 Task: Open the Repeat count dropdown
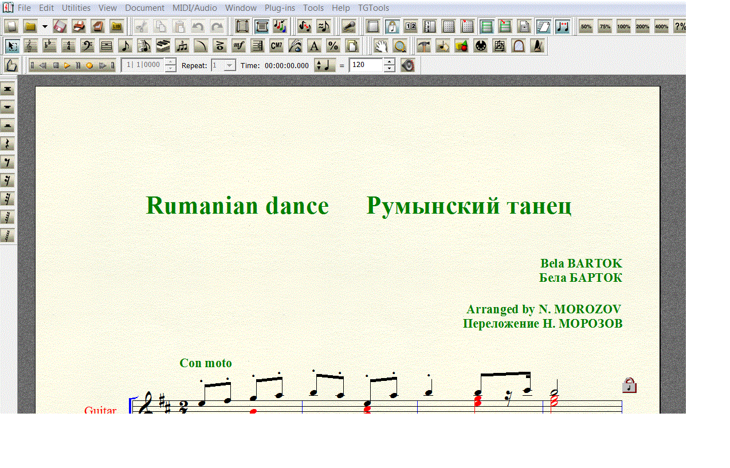click(230, 65)
